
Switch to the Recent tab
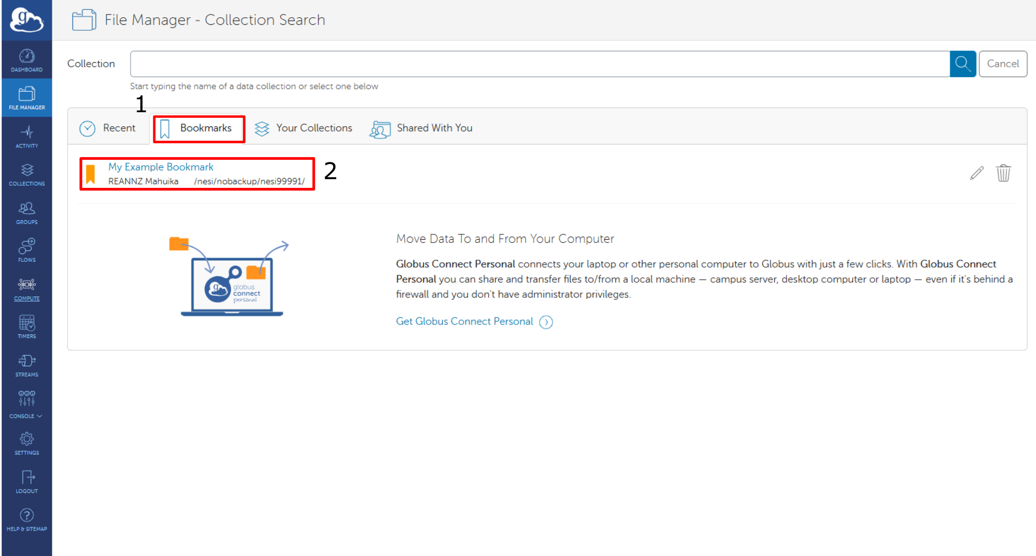(108, 128)
